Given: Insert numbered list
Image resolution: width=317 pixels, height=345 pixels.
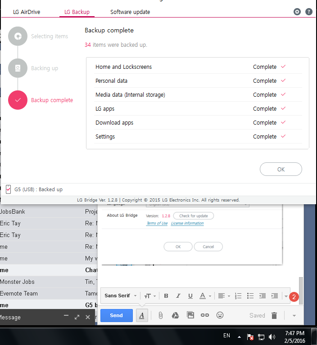Looking at the screenshot, I should pos(238,296).
